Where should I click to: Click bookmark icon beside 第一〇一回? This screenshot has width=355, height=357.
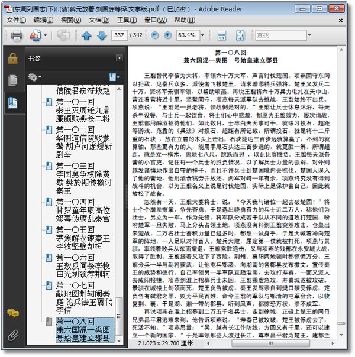point(49,102)
